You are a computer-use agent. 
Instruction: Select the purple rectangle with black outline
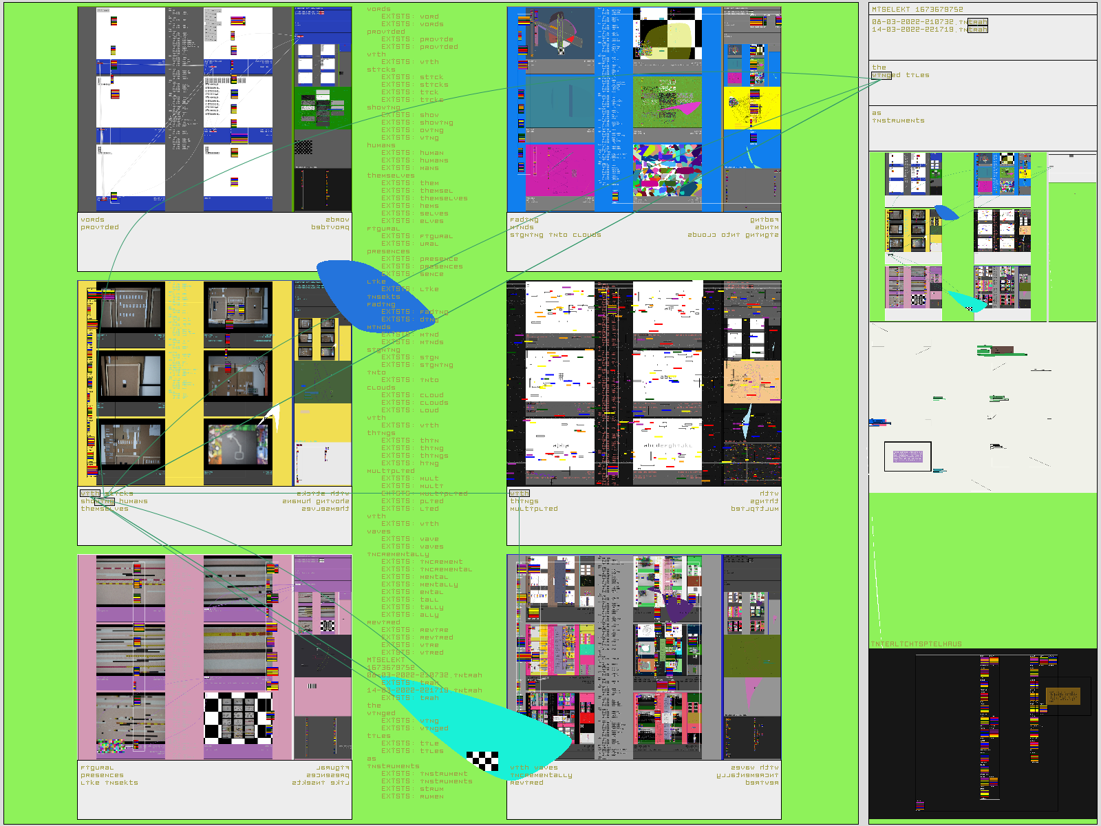[908, 456]
